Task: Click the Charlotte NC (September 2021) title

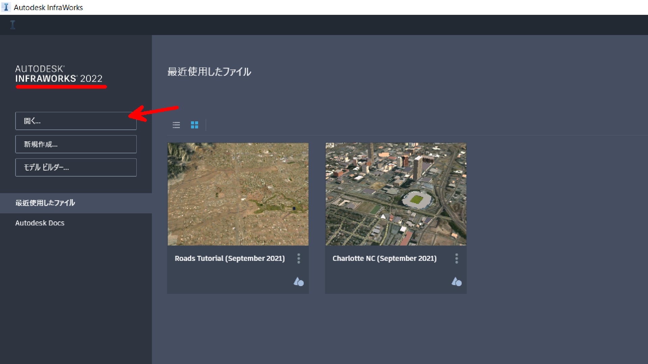Action: pos(384,259)
